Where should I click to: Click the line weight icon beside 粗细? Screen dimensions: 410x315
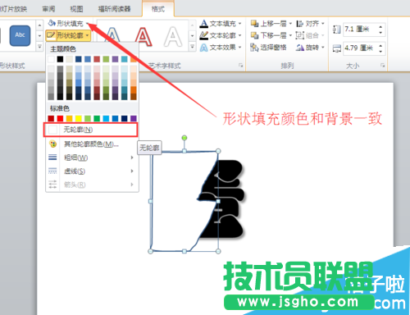coord(52,157)
